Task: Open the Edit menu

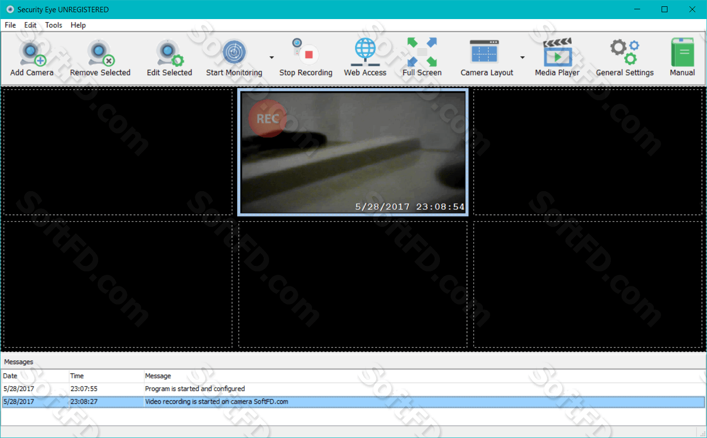Action: pos(30,25)
